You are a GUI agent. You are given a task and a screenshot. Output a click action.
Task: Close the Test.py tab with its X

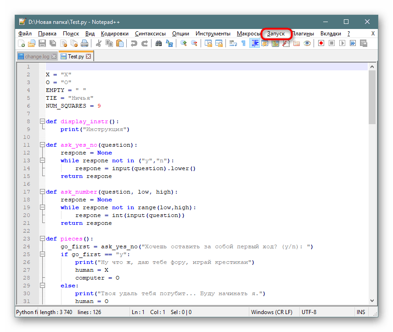(88, 57)
